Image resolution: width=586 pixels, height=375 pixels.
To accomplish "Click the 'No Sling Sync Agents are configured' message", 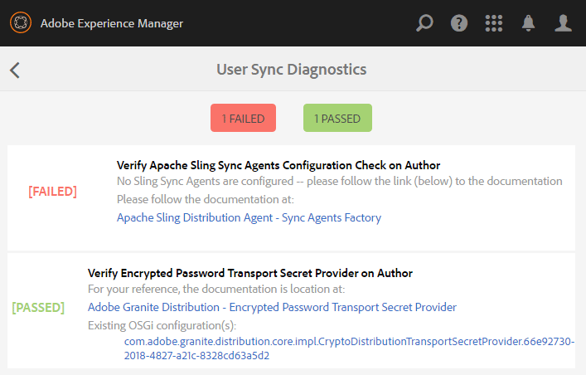I will pyautogui.click(x=339, y=181).
